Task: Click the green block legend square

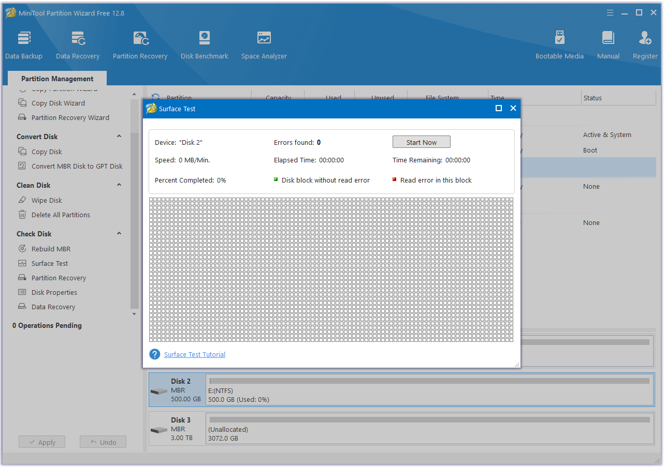Action: coord(276,179)
